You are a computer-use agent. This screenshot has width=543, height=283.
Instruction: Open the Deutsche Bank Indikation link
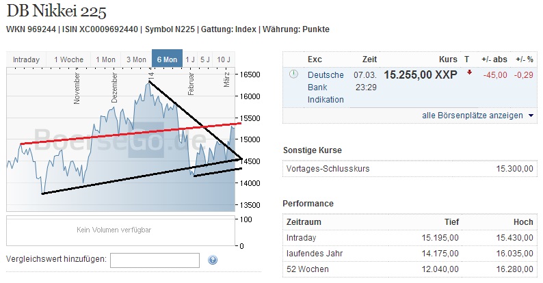(x=326, y=87)
